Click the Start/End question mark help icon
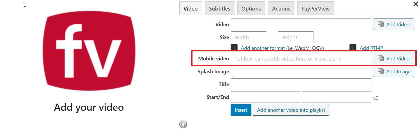Screen dimensions: 420x138 (376, 98)
